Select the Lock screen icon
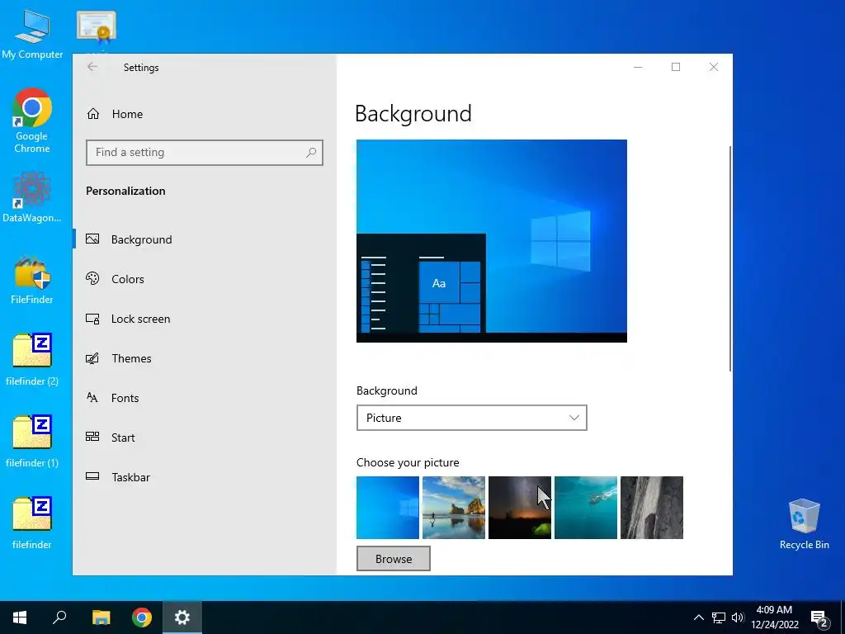 click(x=92, y=319)
